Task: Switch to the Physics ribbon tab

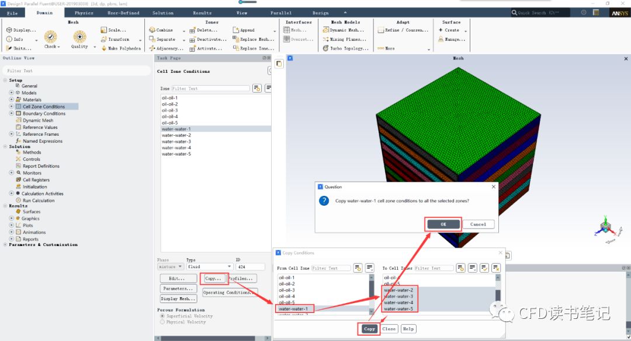Action: click(84, 13)
